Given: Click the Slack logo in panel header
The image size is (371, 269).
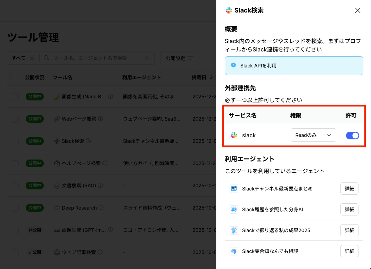Looking at the screenshot, I should click(x=229, y=10).
